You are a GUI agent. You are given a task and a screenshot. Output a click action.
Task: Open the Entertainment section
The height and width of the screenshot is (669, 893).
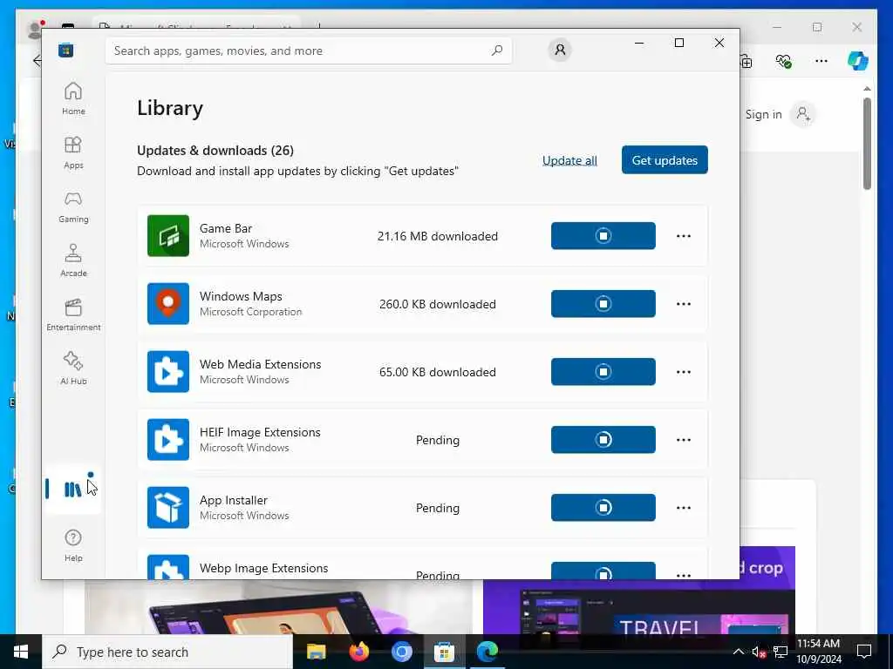[x=73, y=314]
